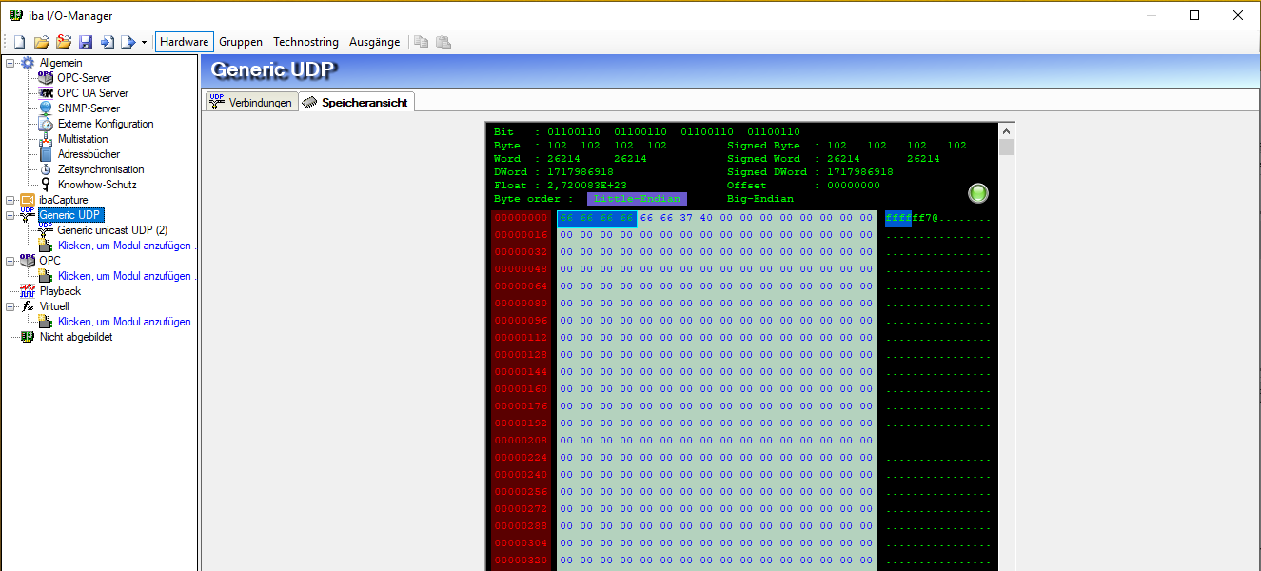Select Big-Endian byte order
The height and width of the screenshot is (571, 1261).
[x=759, y=199]
